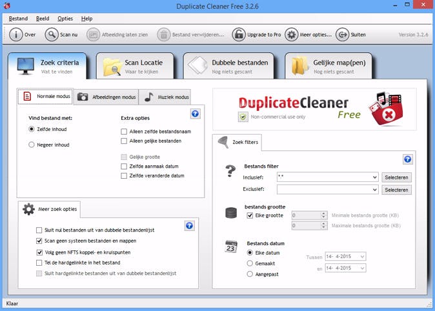Click the Gelijke map(pen) folders icon
435x311 pixels.
pos(300,66)
